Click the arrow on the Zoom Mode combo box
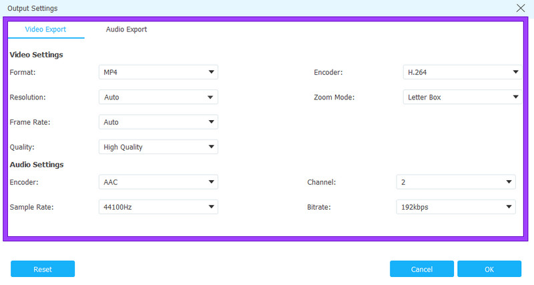Image resolution: width=534 pixels, height=285 pixels. [x=515, y=97]
